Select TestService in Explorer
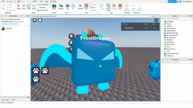Image resolution: width=193 pixels, height=108 pixels. [x=170, y=56]
